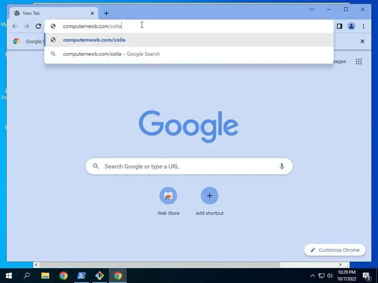Open the Chrome three-dot menu

(363, 26)
